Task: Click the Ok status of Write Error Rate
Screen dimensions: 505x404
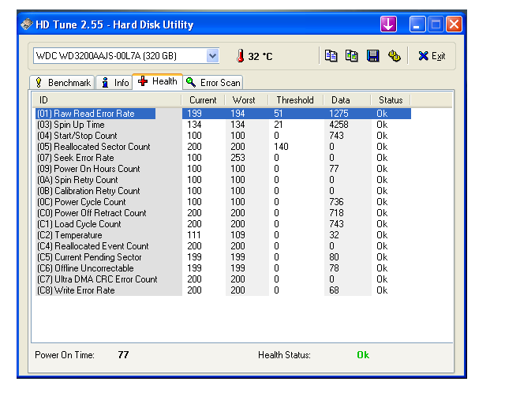Action: click(382, 290)
